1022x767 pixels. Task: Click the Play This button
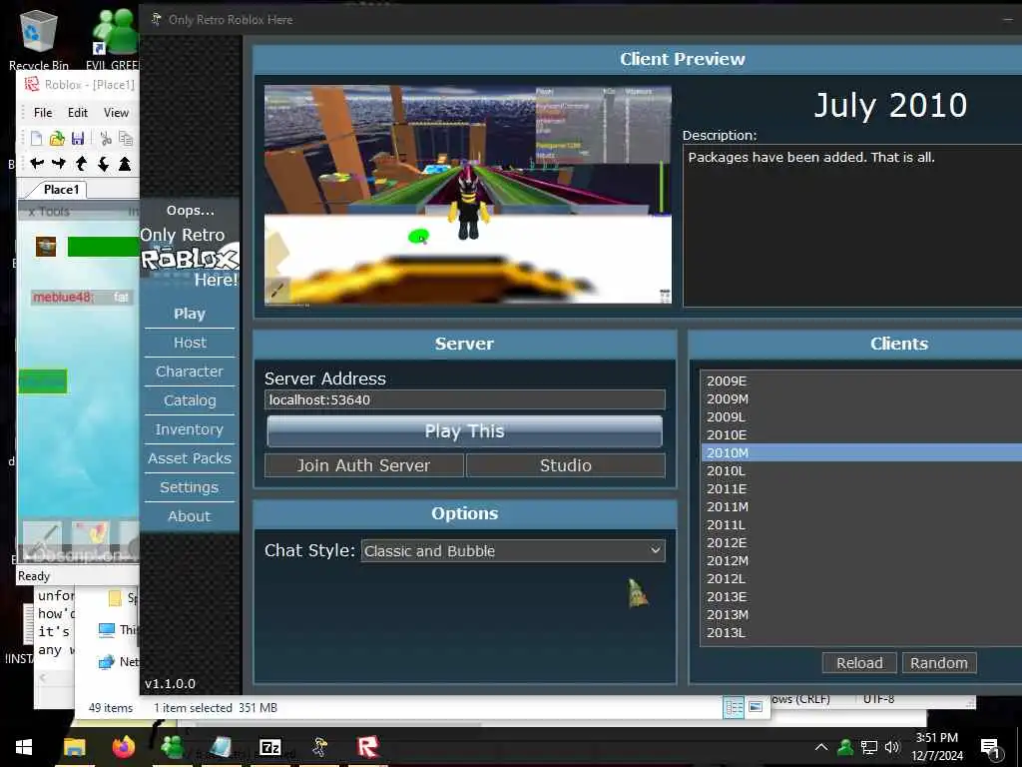(465, 431)
